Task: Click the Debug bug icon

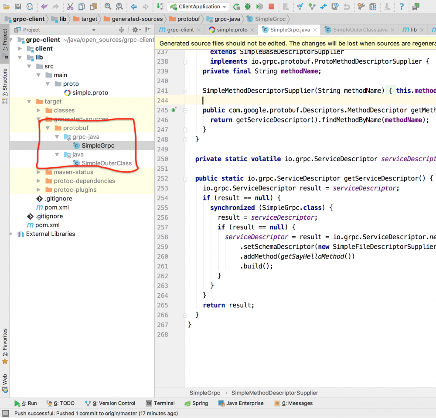Action: click(248, 7)
